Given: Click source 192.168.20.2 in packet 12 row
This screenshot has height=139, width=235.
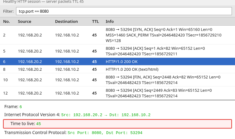Looking at the screenshot, I should pyautogui.click(x=30, y=93).
